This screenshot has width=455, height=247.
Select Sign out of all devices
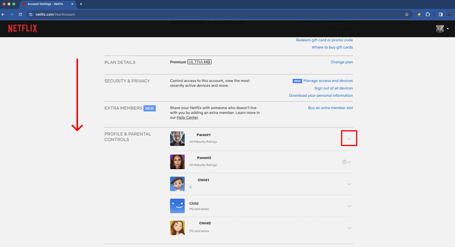(333, 88)
